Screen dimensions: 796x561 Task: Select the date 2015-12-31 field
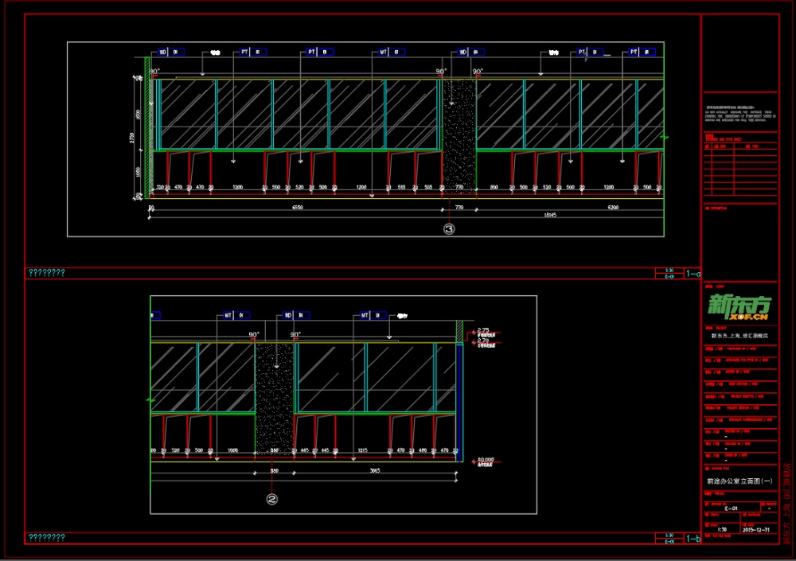tap(757, 528)
